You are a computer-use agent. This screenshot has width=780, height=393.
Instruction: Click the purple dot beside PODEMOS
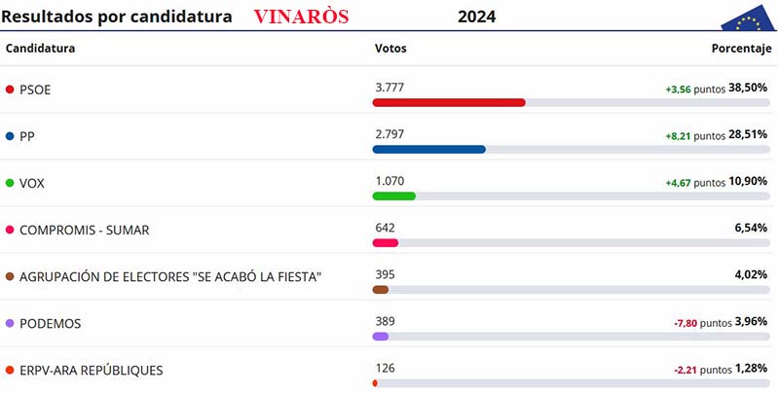[10, 323]
